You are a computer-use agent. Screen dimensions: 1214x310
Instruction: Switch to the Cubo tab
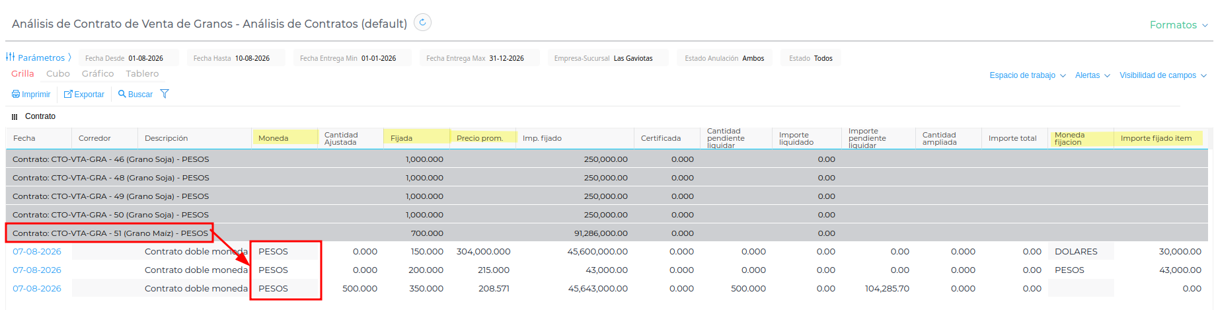[x=58, y=73]
